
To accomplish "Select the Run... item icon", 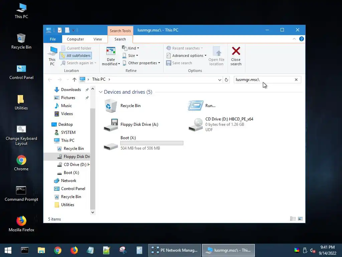I will pyautogui.click(x=196, y=106).
